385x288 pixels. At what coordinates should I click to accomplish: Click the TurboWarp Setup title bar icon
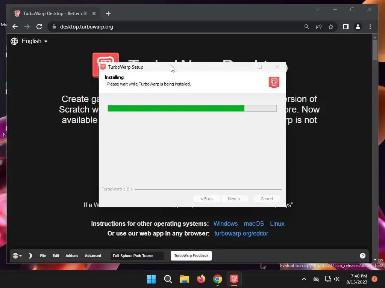(x=103, y=67)
